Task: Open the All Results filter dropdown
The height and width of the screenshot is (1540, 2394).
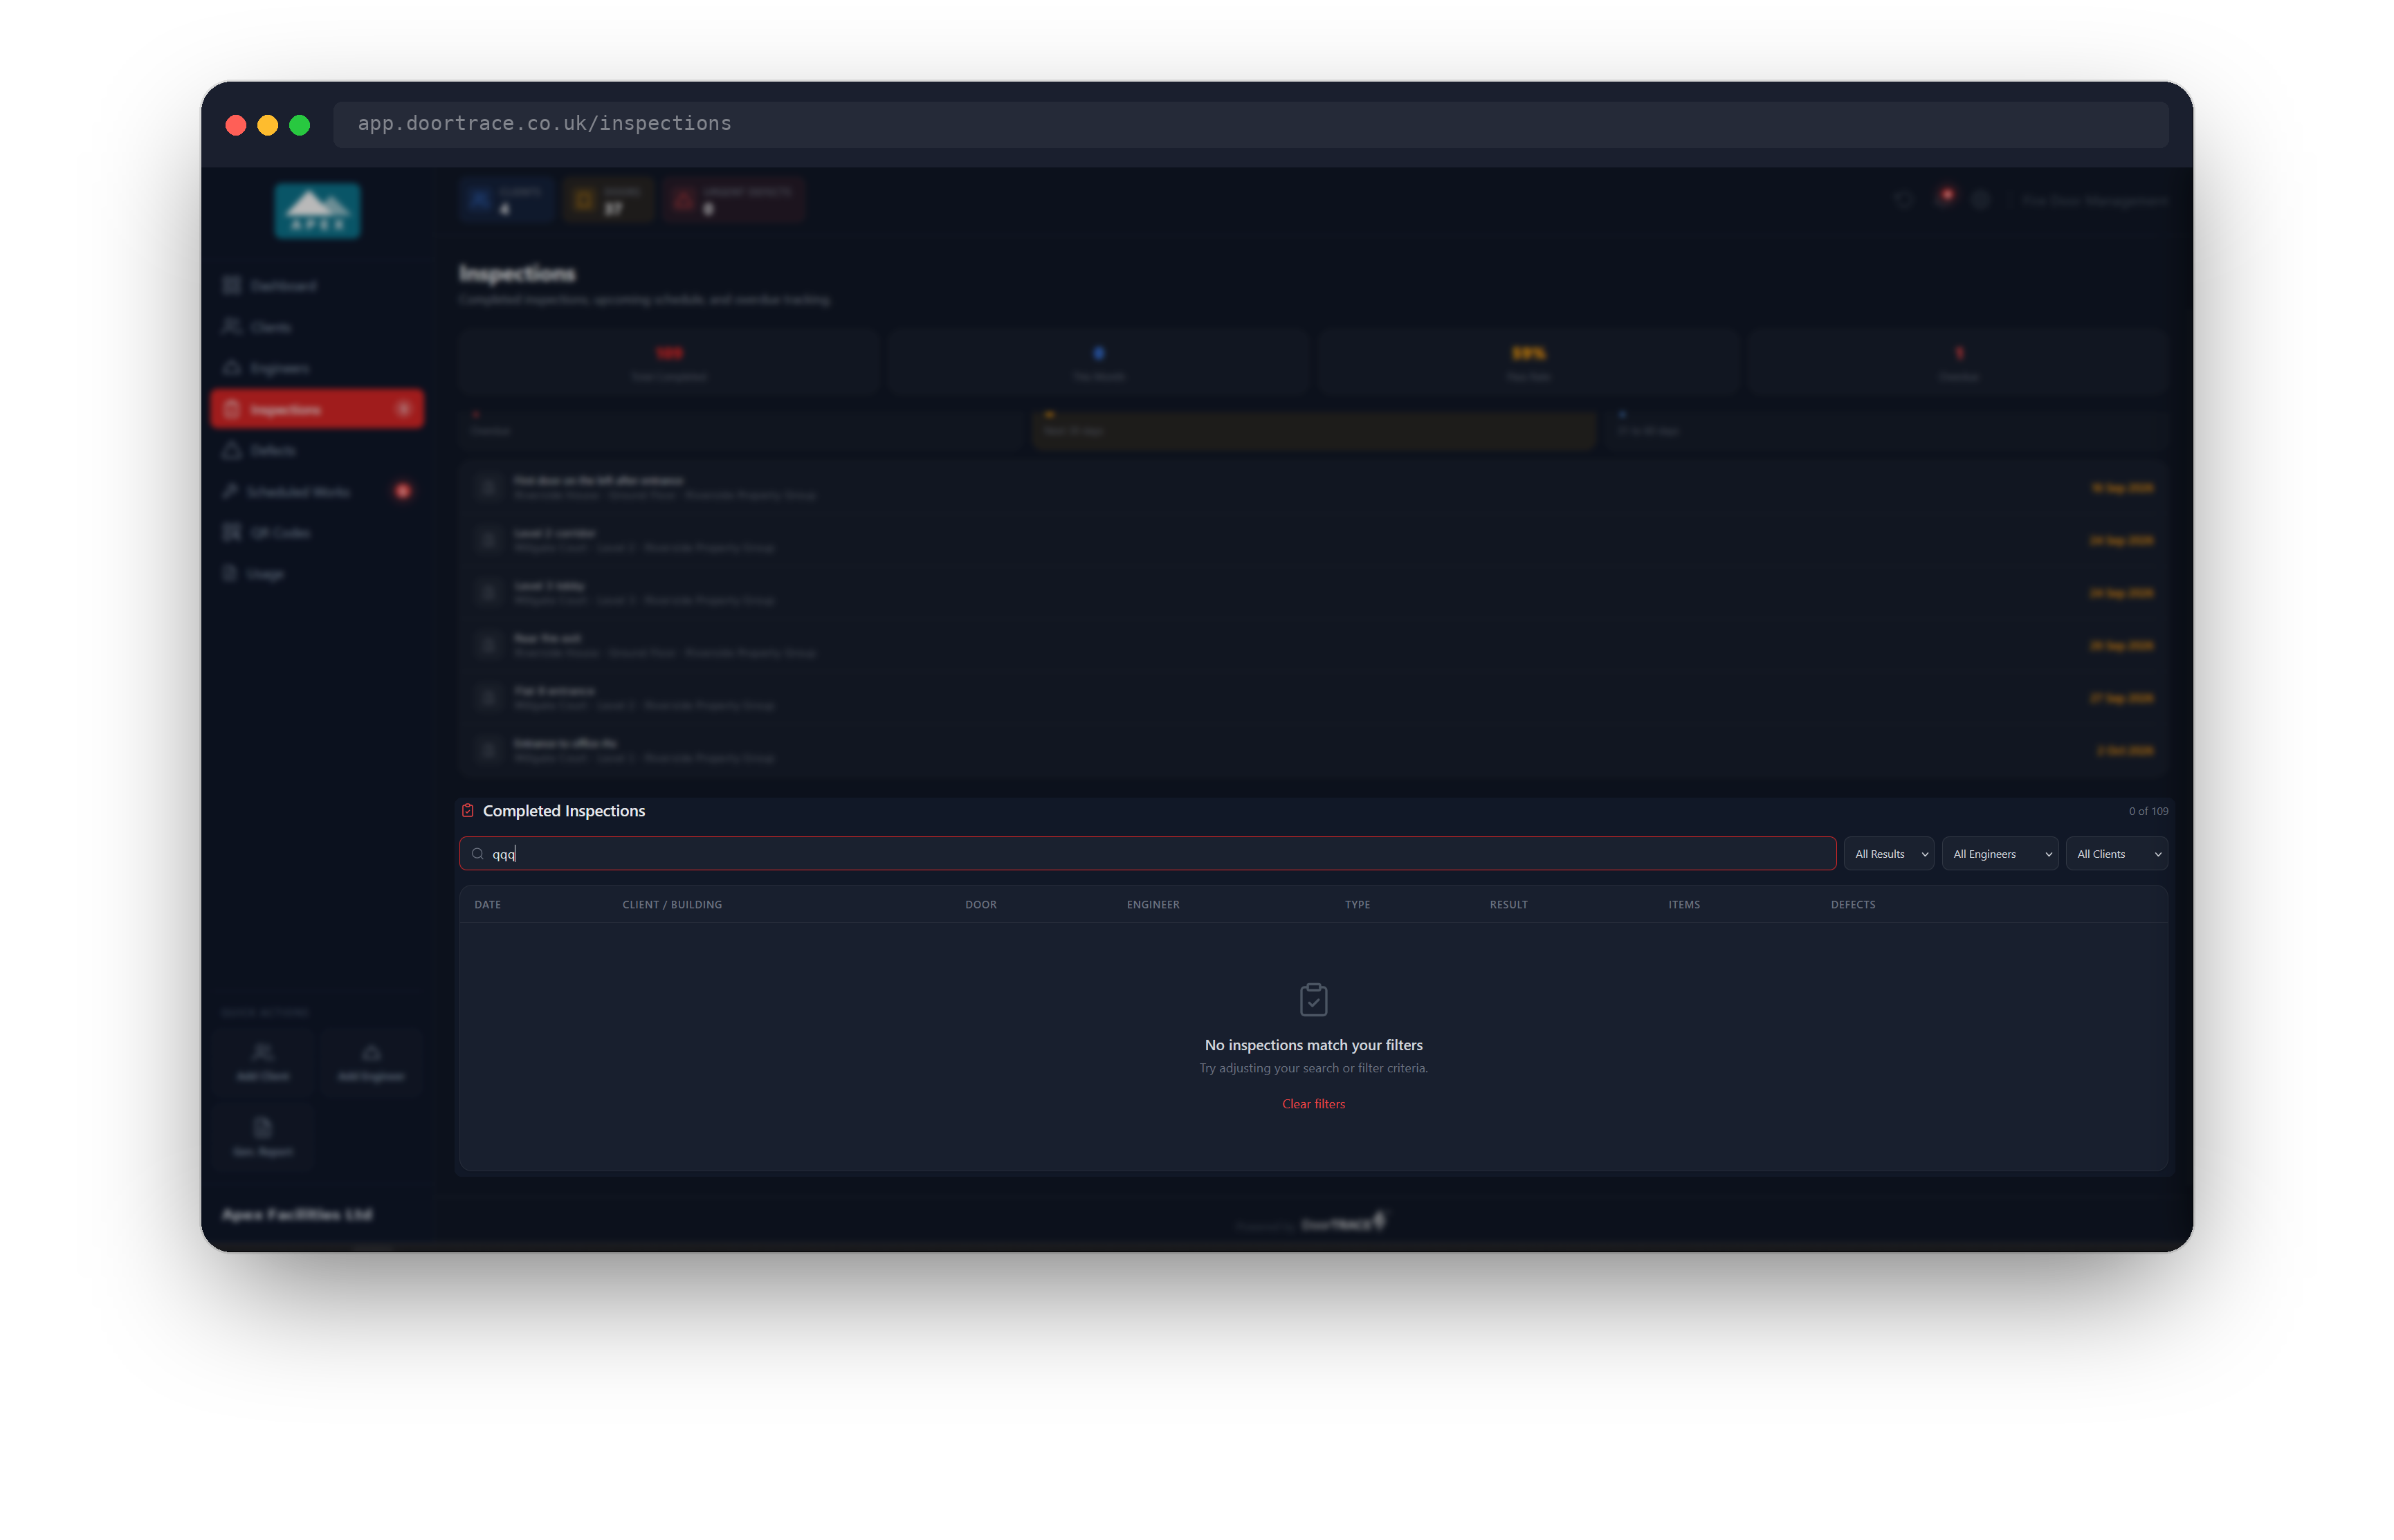Action: pos(1889,854)
